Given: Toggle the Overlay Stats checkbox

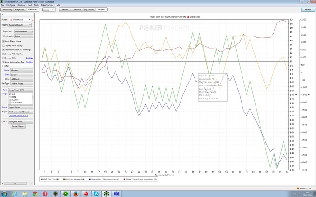Looking at the screenshot, I should tap(4, 58).
